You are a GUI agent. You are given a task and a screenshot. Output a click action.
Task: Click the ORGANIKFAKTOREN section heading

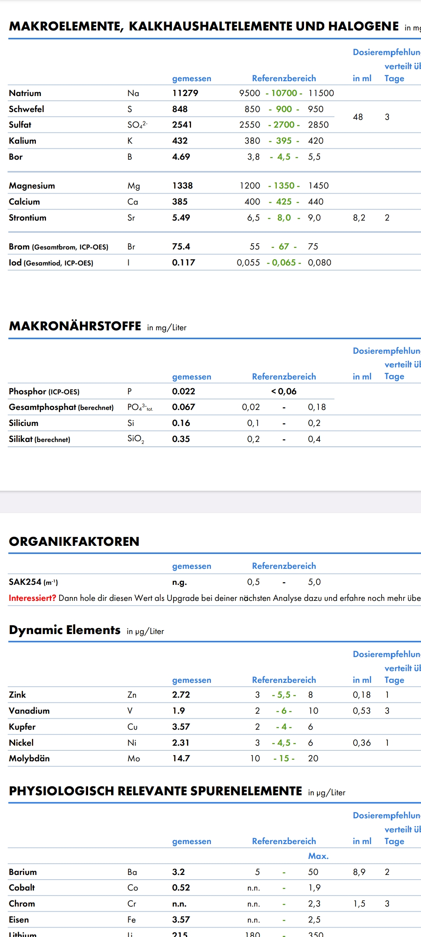74,542
